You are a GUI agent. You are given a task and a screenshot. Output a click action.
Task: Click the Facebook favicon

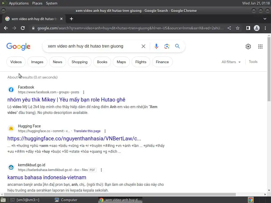coord(11,90)
